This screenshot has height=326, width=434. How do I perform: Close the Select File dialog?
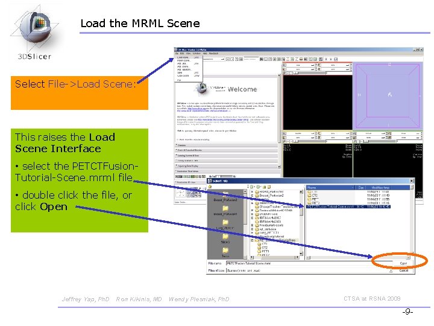click(412, 181)
